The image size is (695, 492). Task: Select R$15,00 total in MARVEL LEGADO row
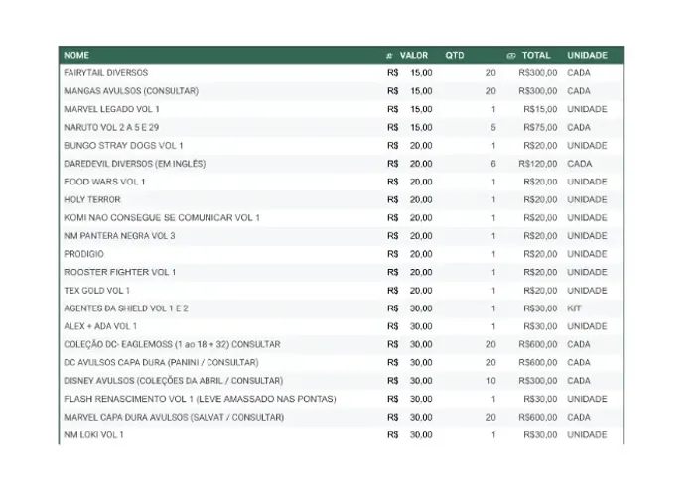(x=540, y=109)
